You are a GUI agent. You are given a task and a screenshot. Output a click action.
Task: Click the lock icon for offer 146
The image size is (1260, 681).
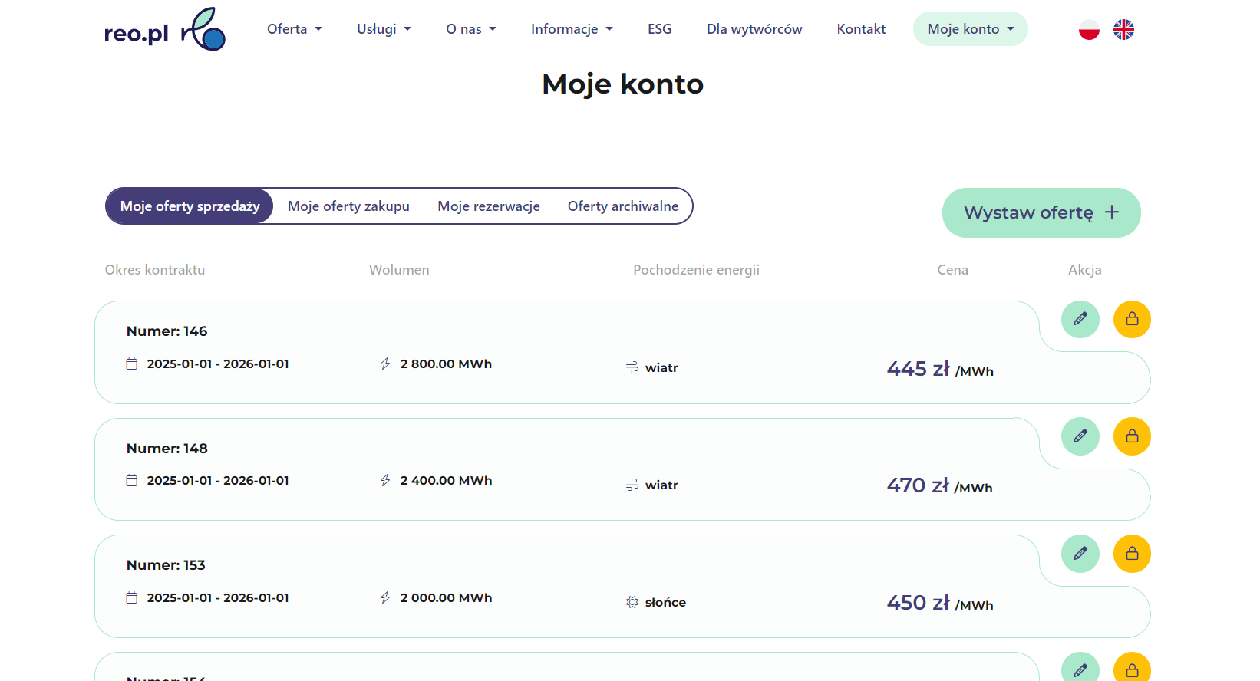click(1132, 319)
